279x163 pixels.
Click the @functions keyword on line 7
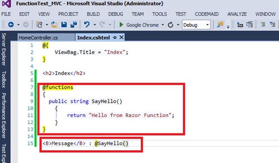58,87
